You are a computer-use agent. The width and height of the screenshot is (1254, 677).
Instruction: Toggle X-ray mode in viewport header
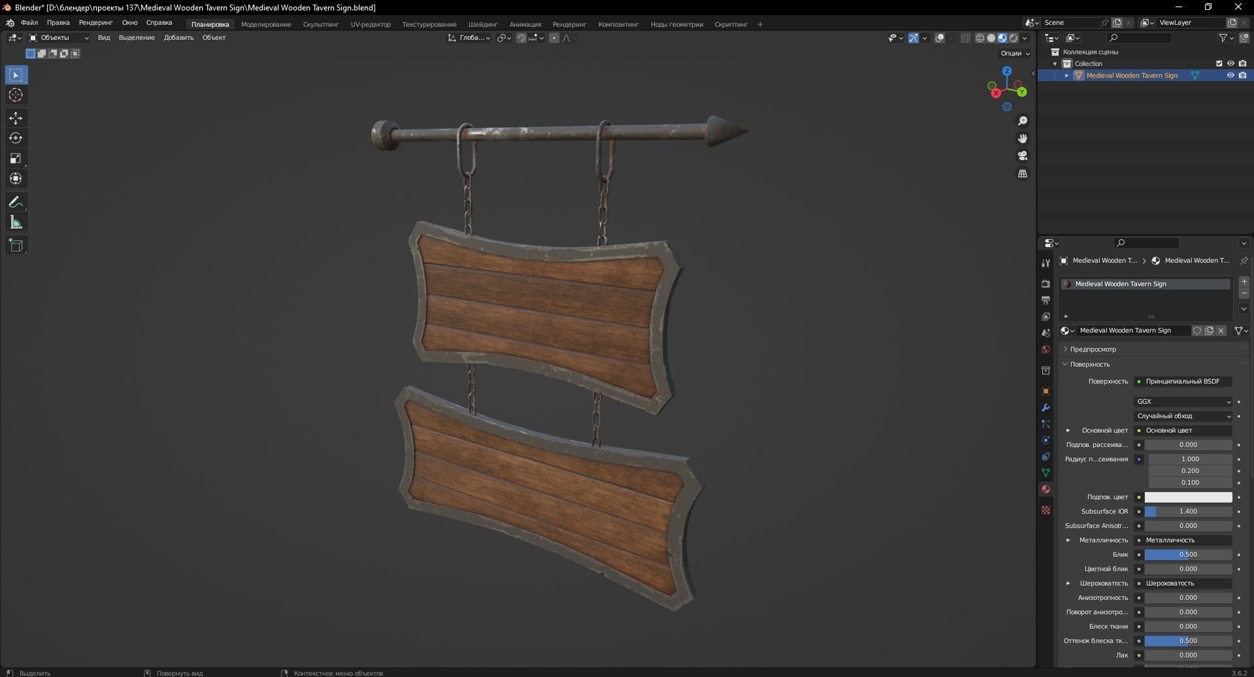pos(965,38)
